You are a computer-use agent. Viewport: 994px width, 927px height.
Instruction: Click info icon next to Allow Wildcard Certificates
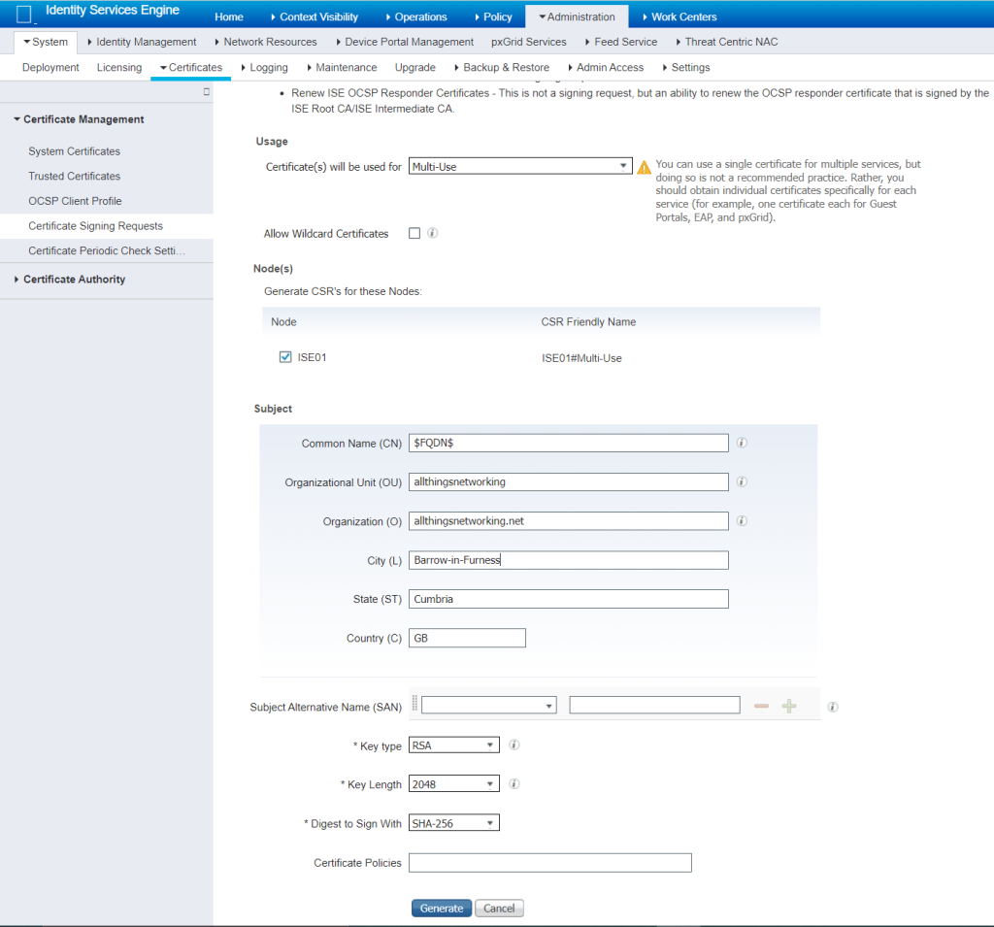tap(432, 233)
